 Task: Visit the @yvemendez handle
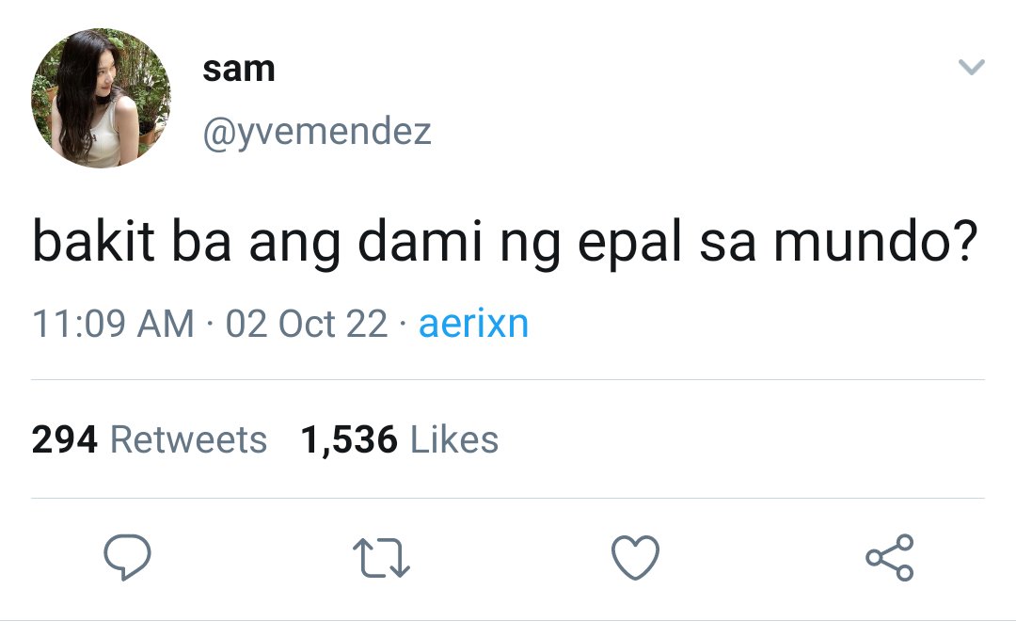[317, 132]
